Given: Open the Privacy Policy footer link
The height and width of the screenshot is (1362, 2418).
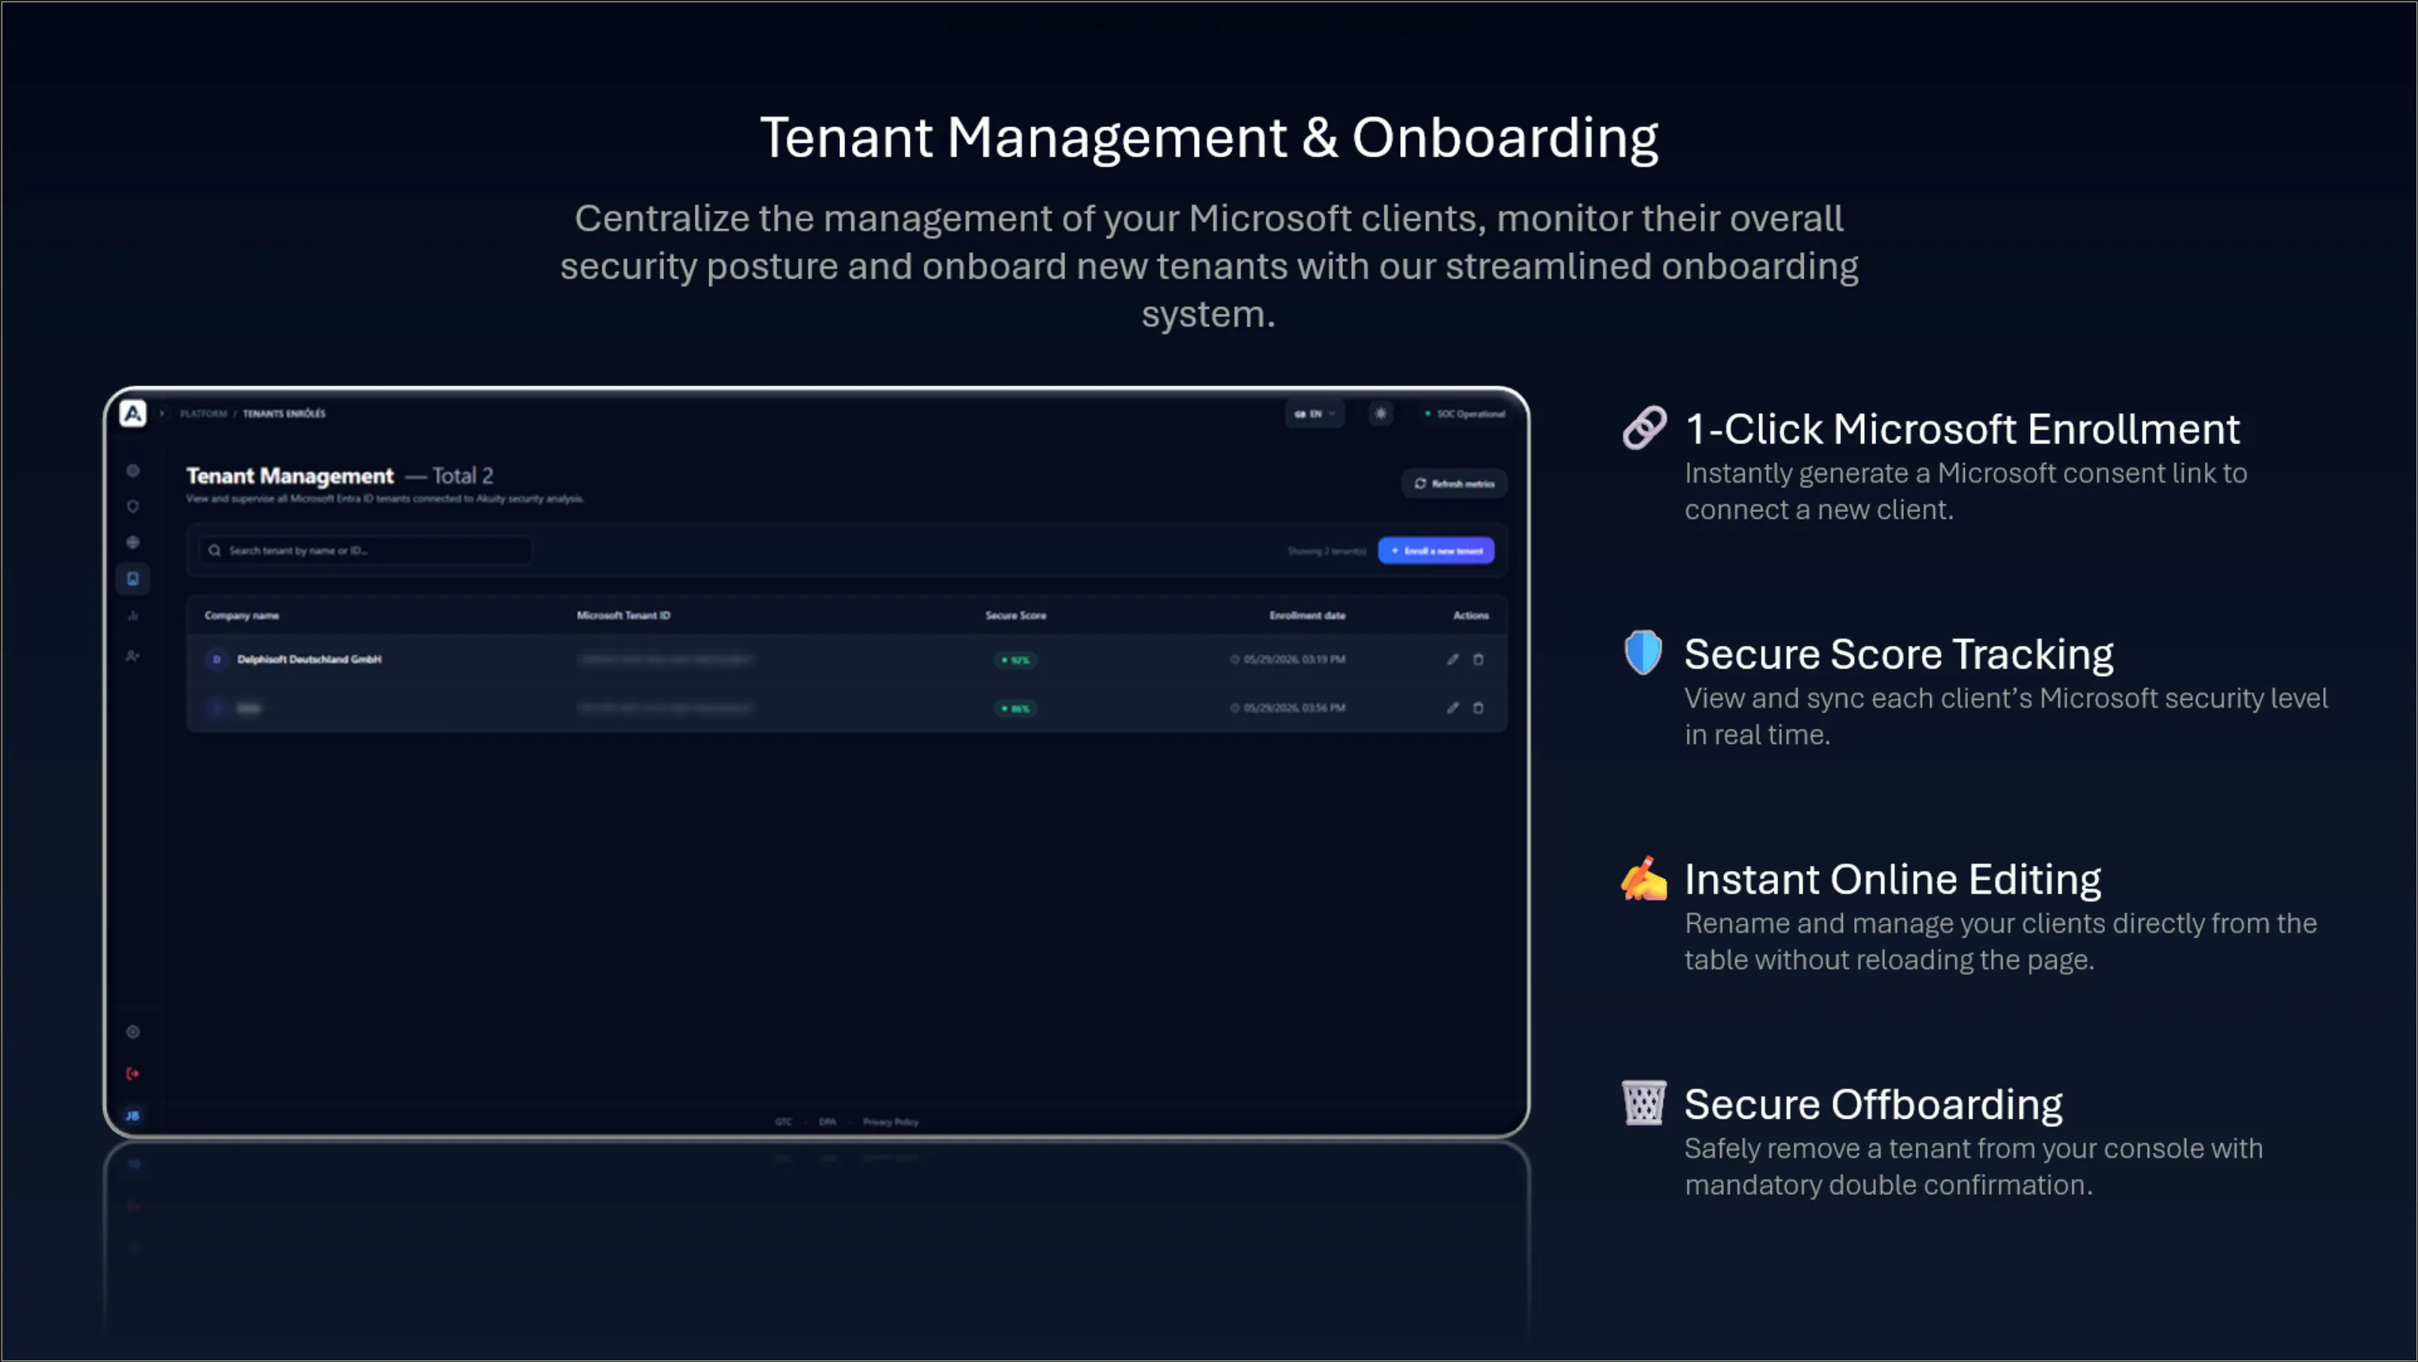Looking at the screenshot, I should [891, 1123].
